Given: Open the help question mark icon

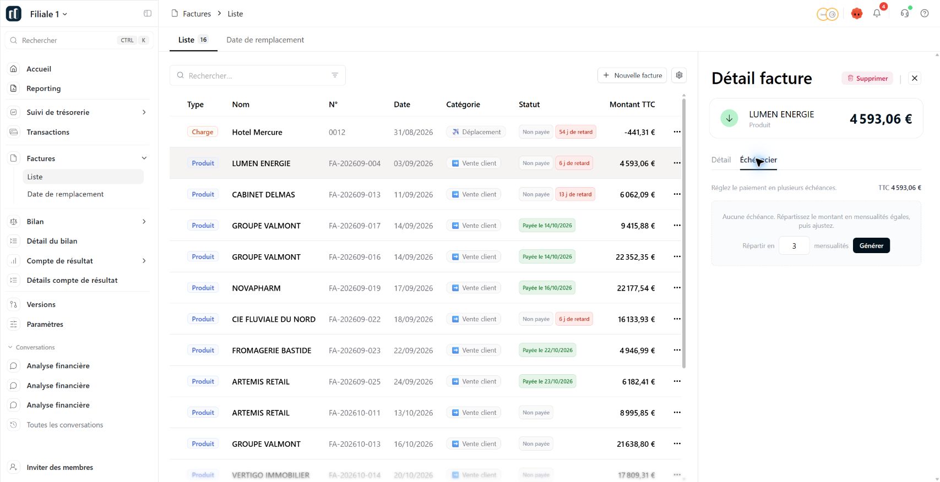Looking at the screenshot, I should (925, 14).
